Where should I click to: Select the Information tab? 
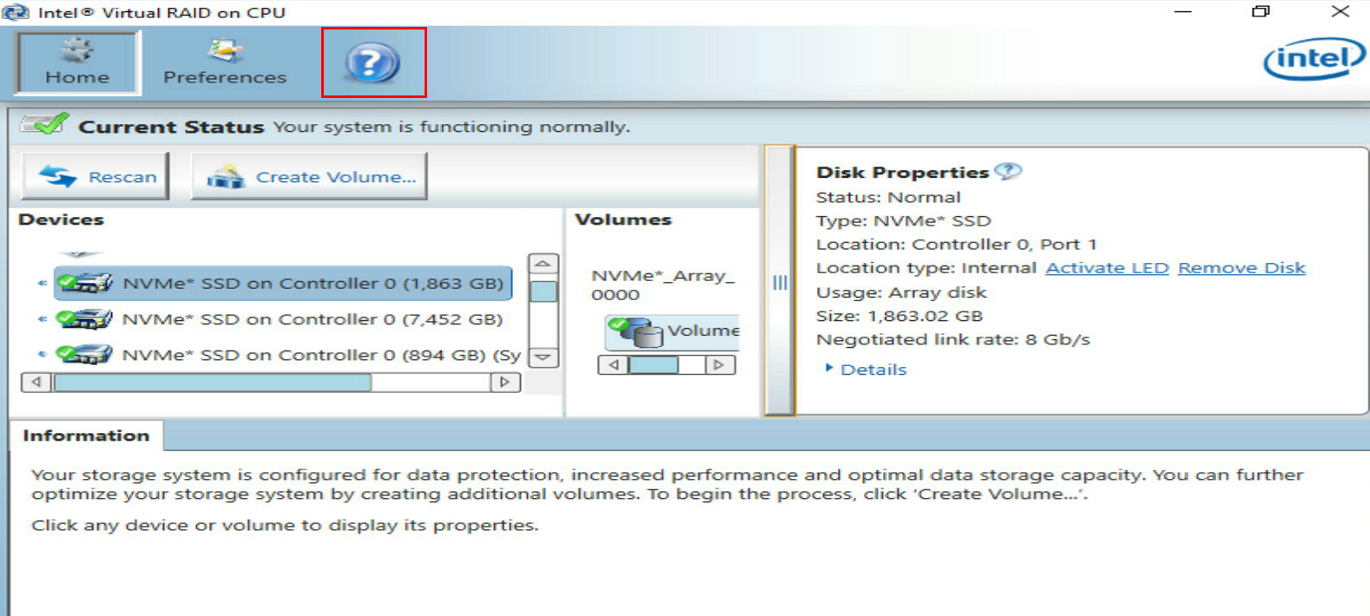coord(86,436)
